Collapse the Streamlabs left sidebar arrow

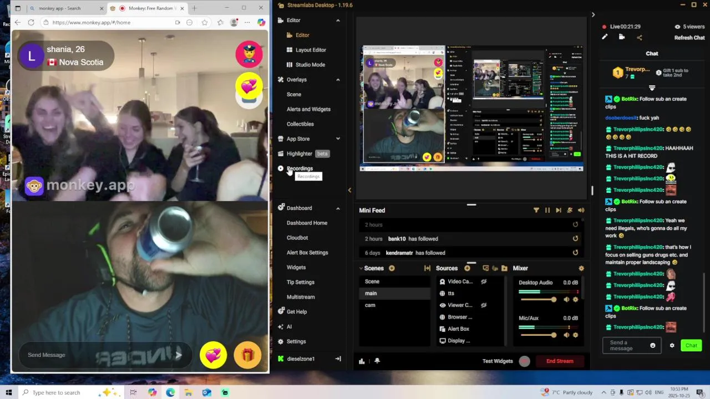[x=349, y=191]
